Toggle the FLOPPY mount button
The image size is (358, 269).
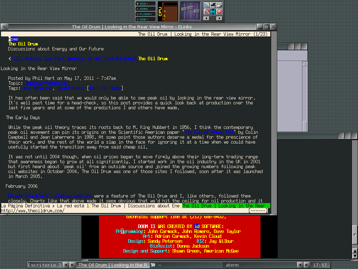point(145,14)
